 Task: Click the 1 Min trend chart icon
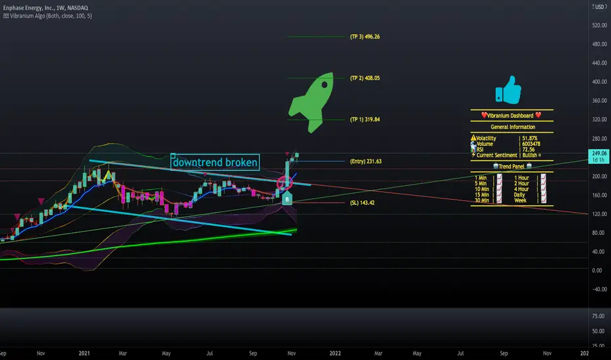499,177
